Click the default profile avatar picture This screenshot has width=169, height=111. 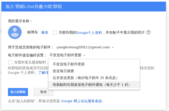click(15, 32)
